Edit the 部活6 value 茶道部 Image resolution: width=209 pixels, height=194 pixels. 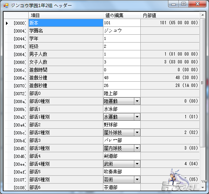pyautogui.click(x=122, y=187)
